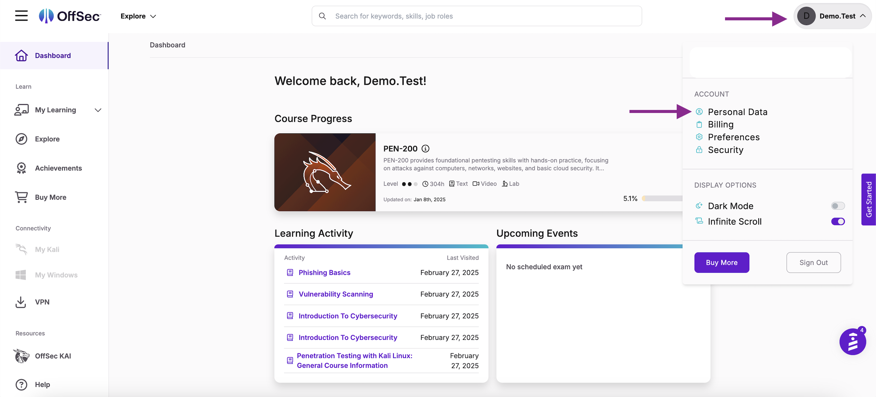Viewport: 876px width, 397px height.
Task: Click 'No scheduled exam yet' text
Action: [x=544, y=267]
